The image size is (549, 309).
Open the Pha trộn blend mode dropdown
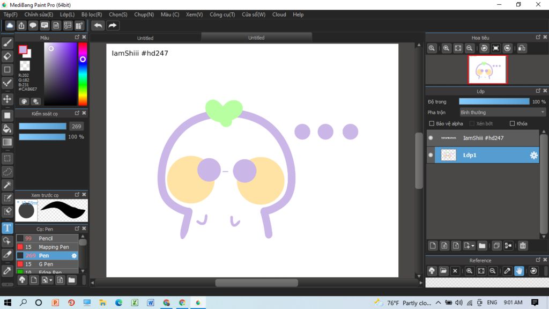tap(502, 113)
